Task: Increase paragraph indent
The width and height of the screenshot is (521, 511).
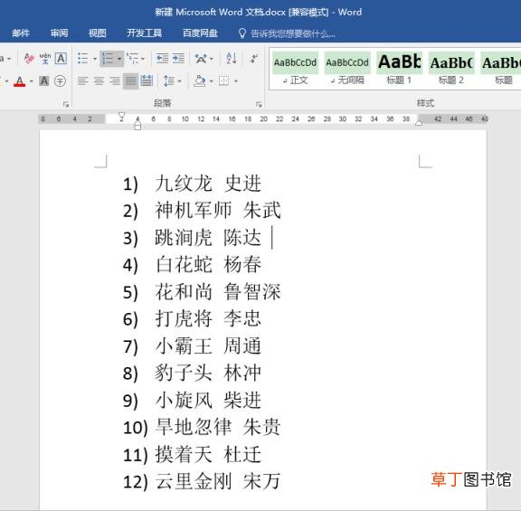Action: [179, 59]
